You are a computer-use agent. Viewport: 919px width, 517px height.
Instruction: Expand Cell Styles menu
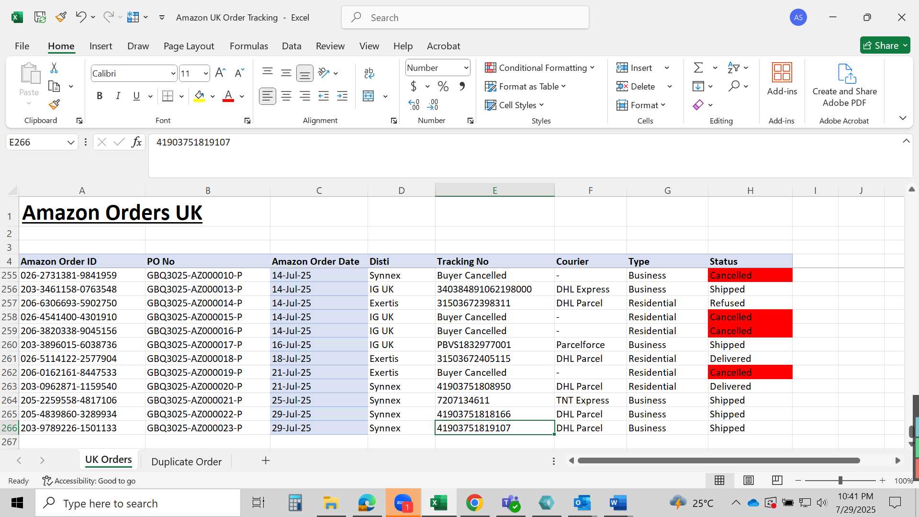coord(514,105)
